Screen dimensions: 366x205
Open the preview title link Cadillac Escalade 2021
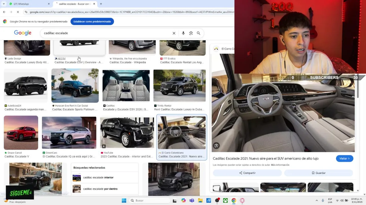coord(266,159)
